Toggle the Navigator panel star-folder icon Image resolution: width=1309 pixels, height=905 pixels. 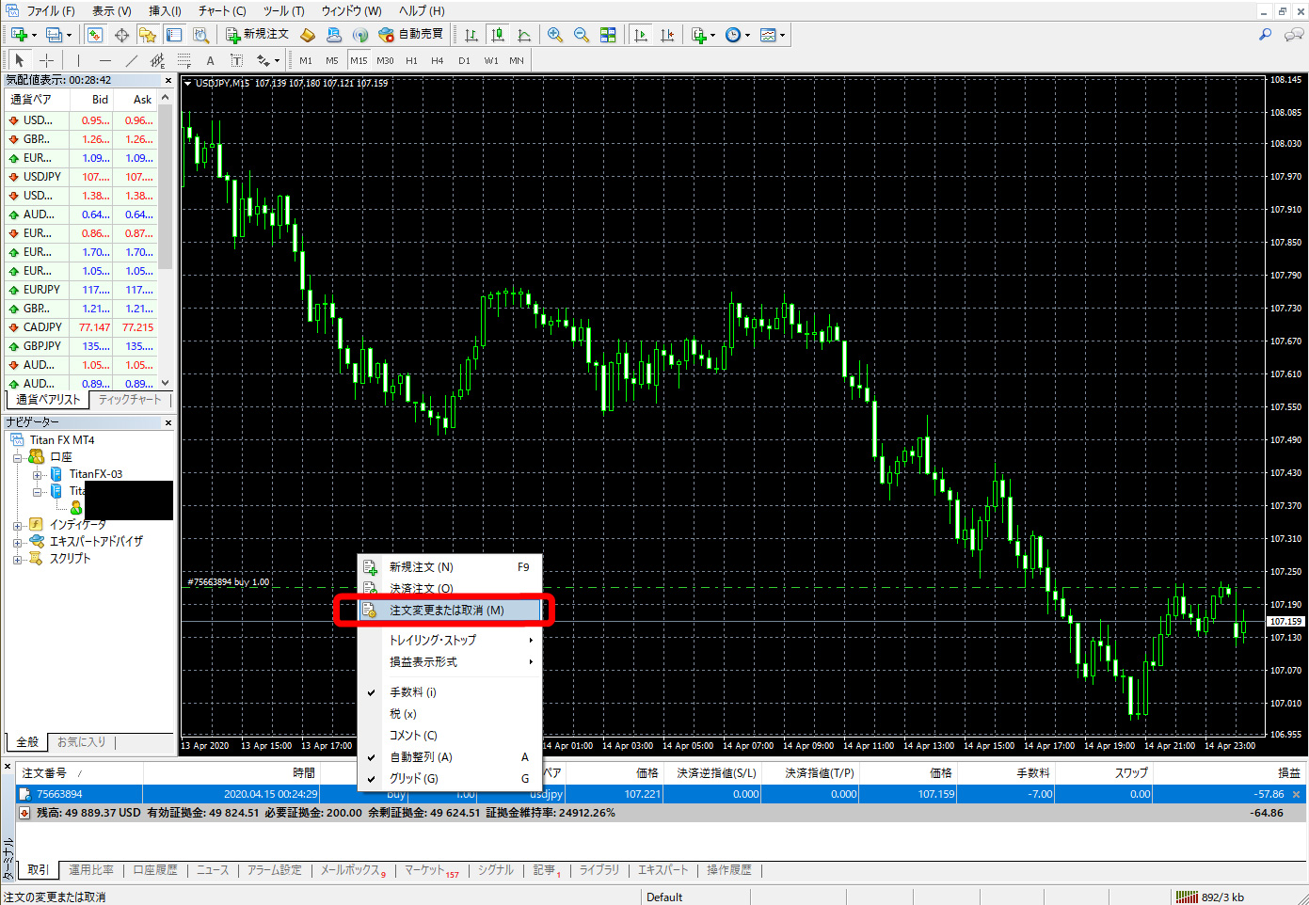tap(148, 35)
